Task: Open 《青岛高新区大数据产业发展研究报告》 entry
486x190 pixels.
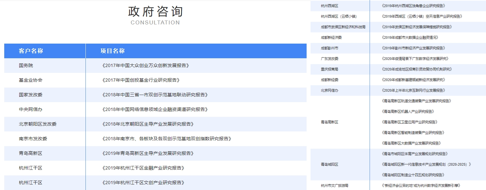Action: [412, 143]
